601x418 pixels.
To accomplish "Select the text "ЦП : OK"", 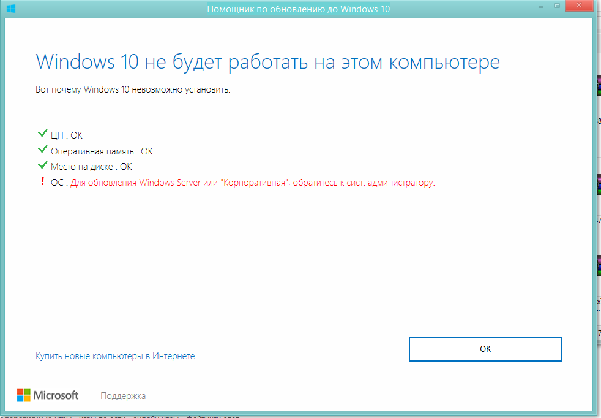I will click(67, 135).
